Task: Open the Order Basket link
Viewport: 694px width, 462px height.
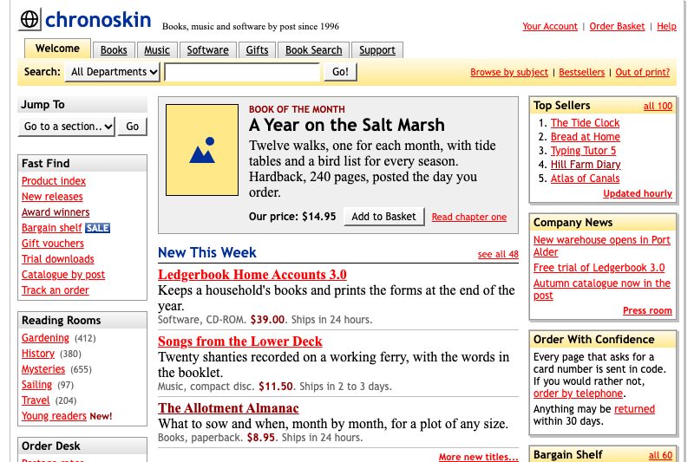Action: click(x=617, y=26)
